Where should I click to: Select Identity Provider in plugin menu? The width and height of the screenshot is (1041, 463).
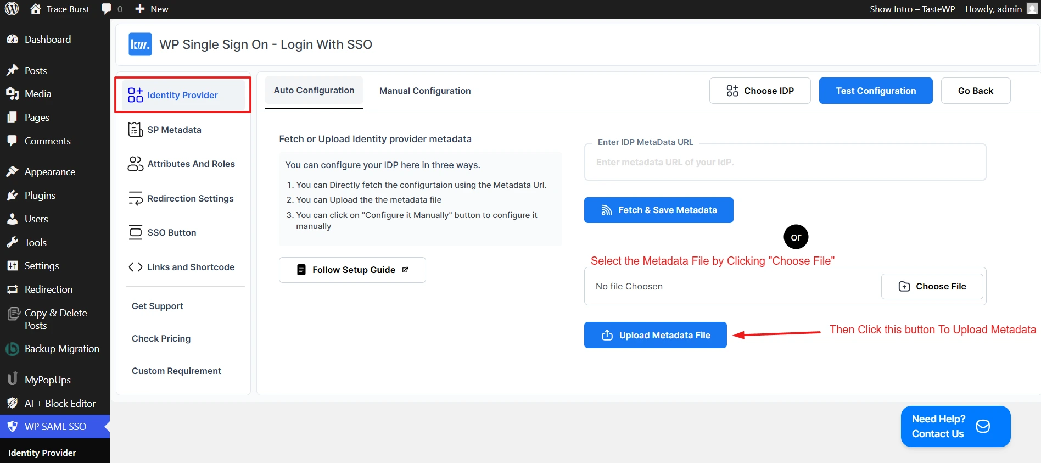tap(183, 95)
